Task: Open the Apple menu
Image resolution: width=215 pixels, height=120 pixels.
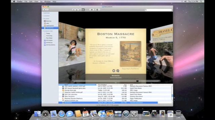Action: 14,1
